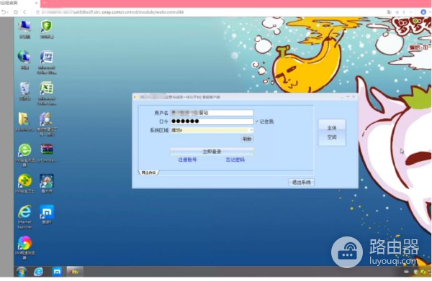
Task: Expand the 系统区域 region dropdown
Action: coord(251,130)
